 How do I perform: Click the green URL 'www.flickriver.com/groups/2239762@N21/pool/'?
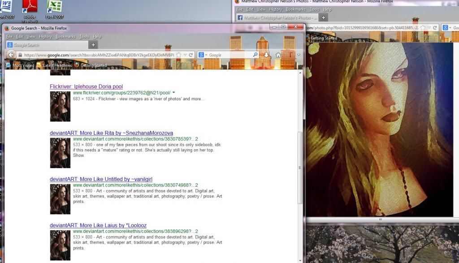[x=122, y=93]
